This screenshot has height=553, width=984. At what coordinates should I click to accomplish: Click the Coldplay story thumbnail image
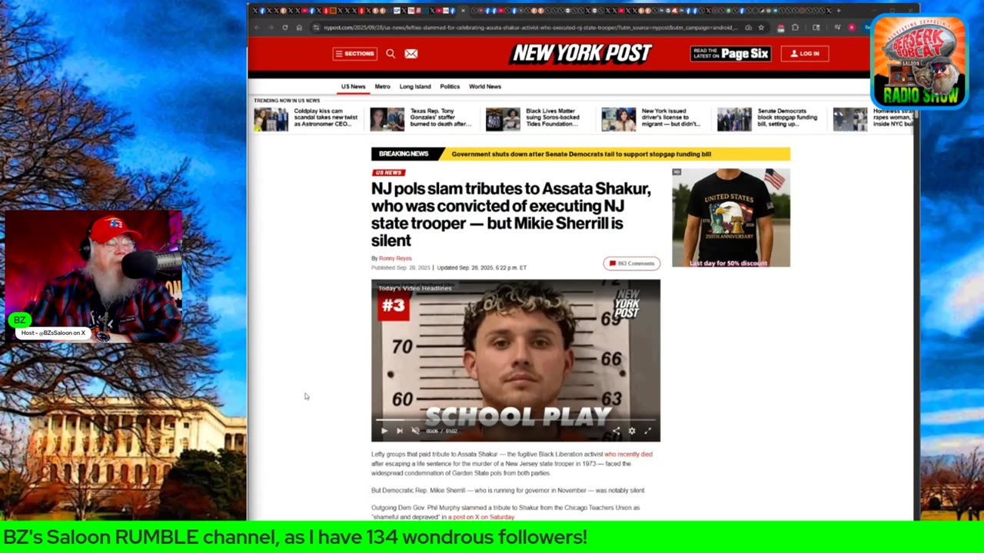point(271,119)
